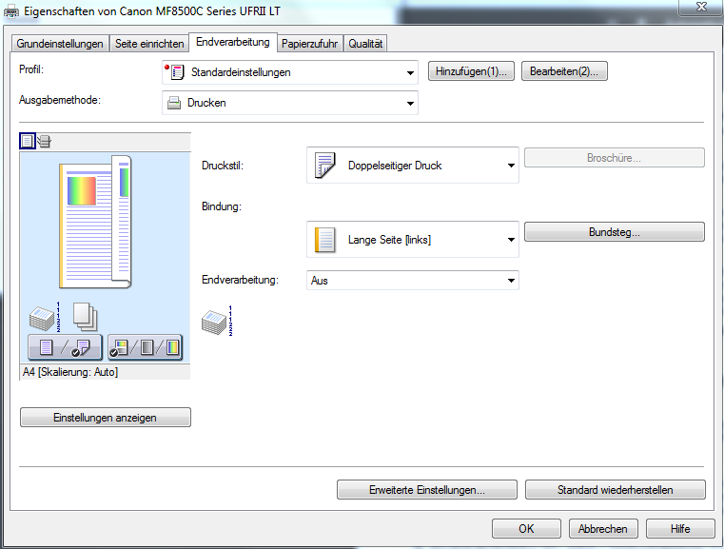724x549 pixels.
Task: Open the Ausgabemethode dropdown
Action: [290, 103]
